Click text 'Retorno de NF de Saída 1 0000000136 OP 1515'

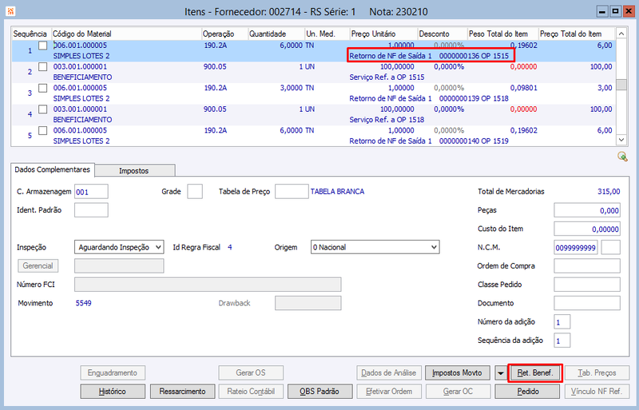click(429, 56)
